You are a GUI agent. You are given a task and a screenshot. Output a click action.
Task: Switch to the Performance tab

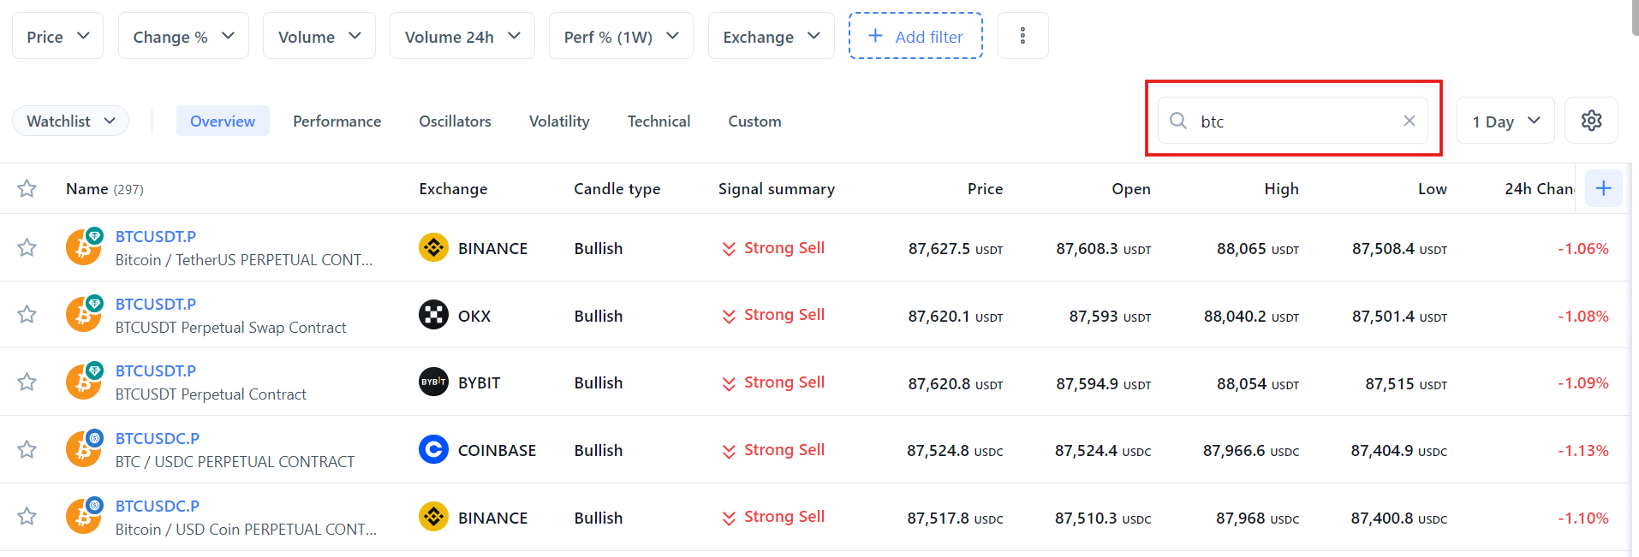pos(337,121)
